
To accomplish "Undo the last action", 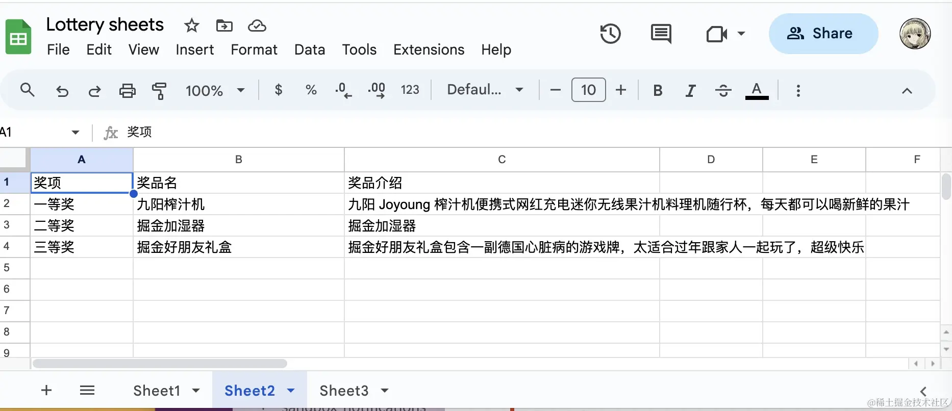I will (62, 91).
